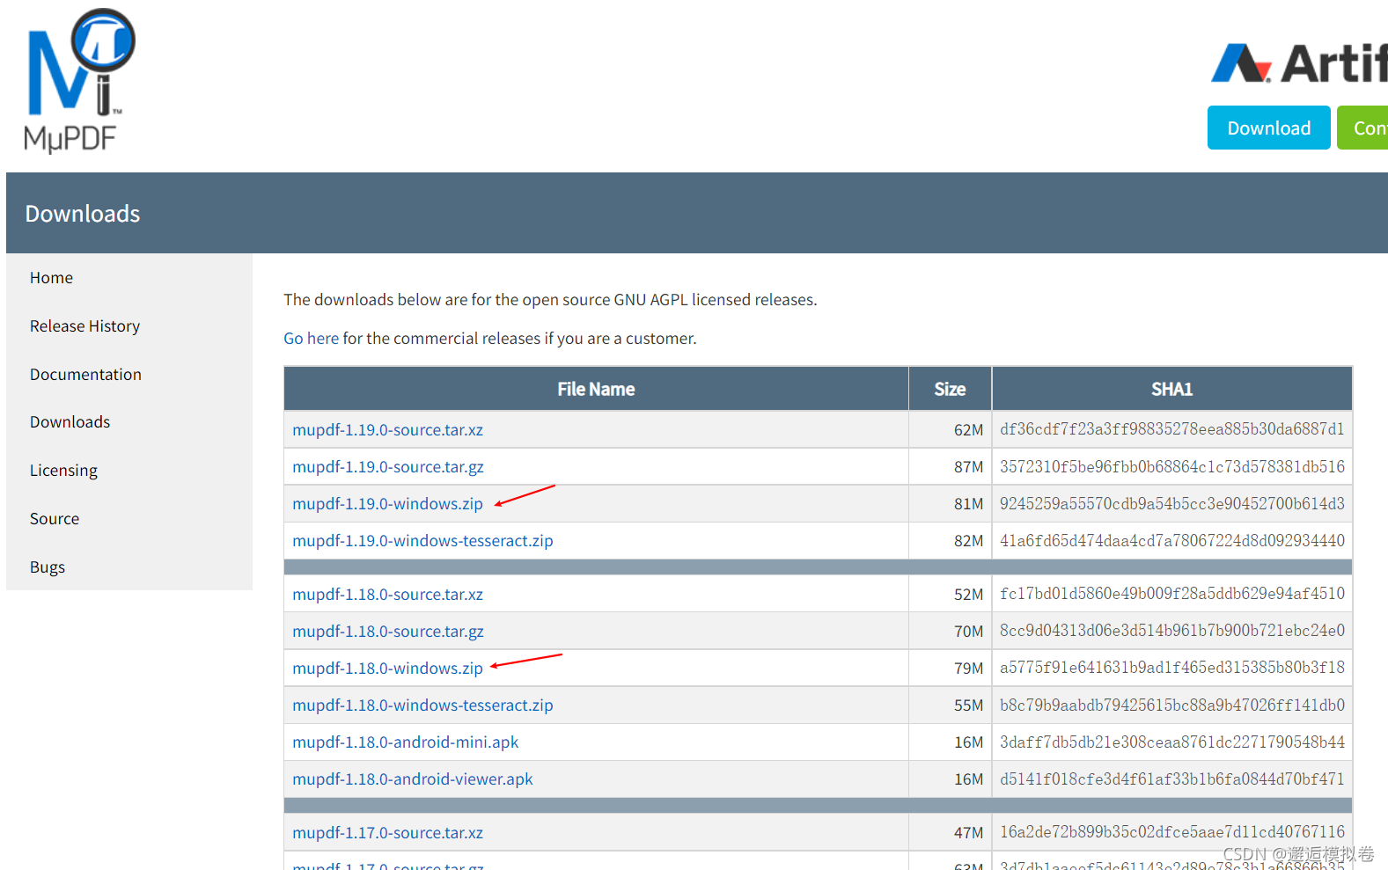This screenshot has width=1388, height=870.
Task: Click the MuPDF logo
Action: point(79,81)
